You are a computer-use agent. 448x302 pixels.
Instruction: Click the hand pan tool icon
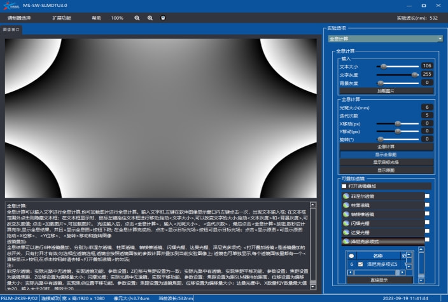[x=162, y=18]
